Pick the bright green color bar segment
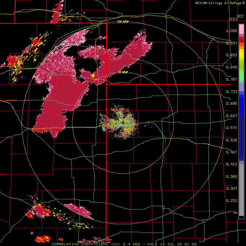Viewport: 246px width, 246px height. tap(241, 75)
